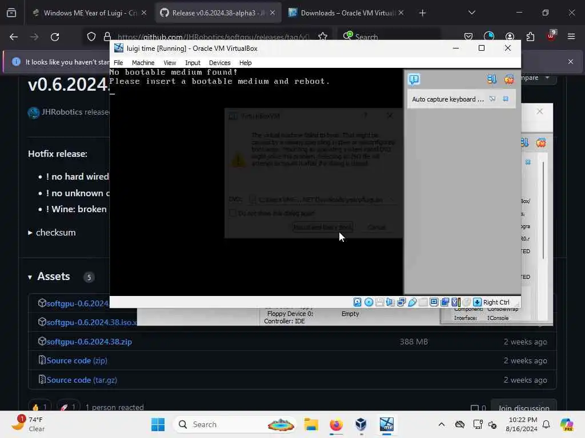Open the Firefox application hamburger menu
585x438 pixels.
571,36
